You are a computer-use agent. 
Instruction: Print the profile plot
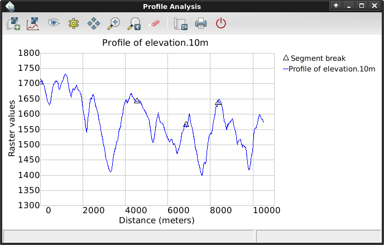pos(201,23)
